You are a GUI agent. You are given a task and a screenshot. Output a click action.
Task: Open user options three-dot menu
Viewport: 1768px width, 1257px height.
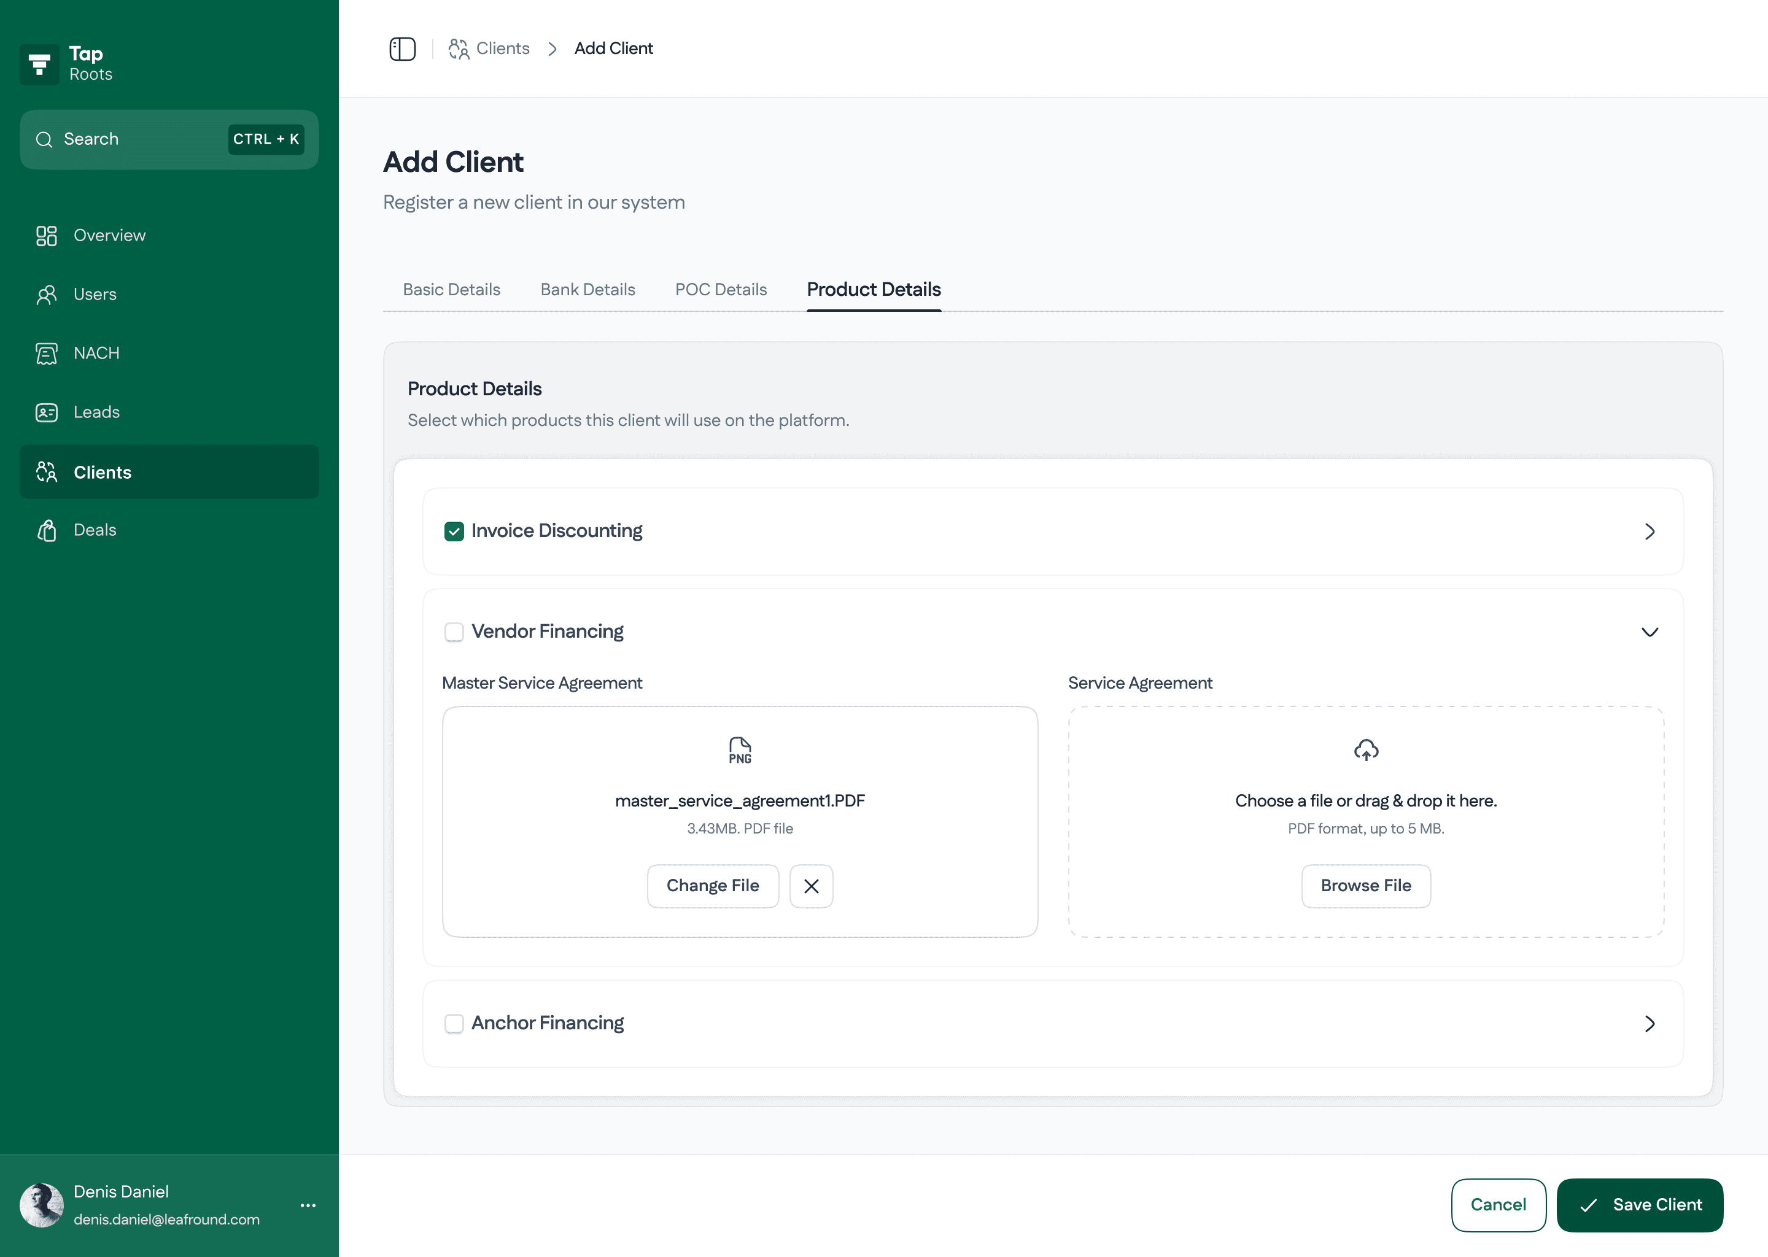pyautogui.click(x=308, y=1205)
